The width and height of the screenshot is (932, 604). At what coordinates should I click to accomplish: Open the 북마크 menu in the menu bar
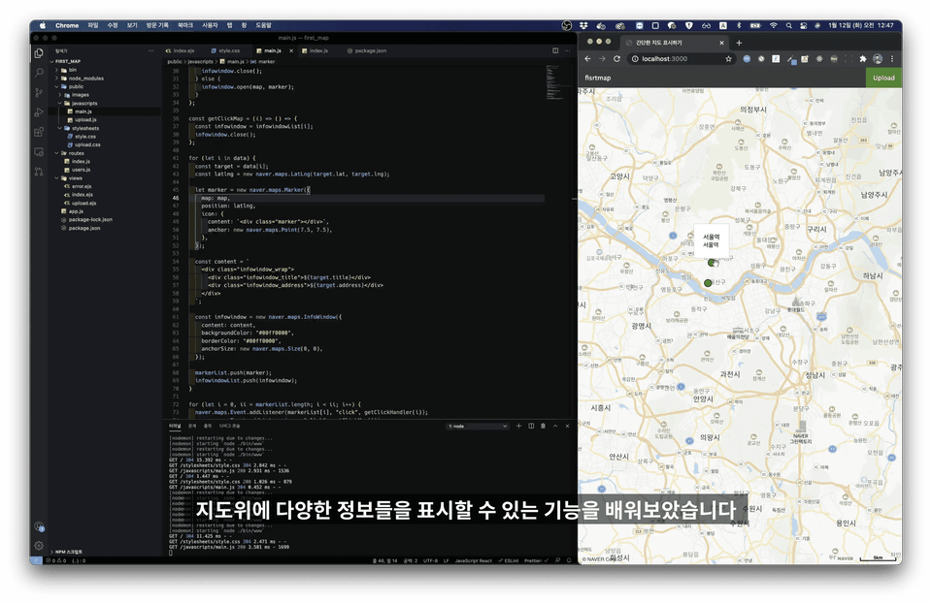pyautogui.click(x=184, y=25)
